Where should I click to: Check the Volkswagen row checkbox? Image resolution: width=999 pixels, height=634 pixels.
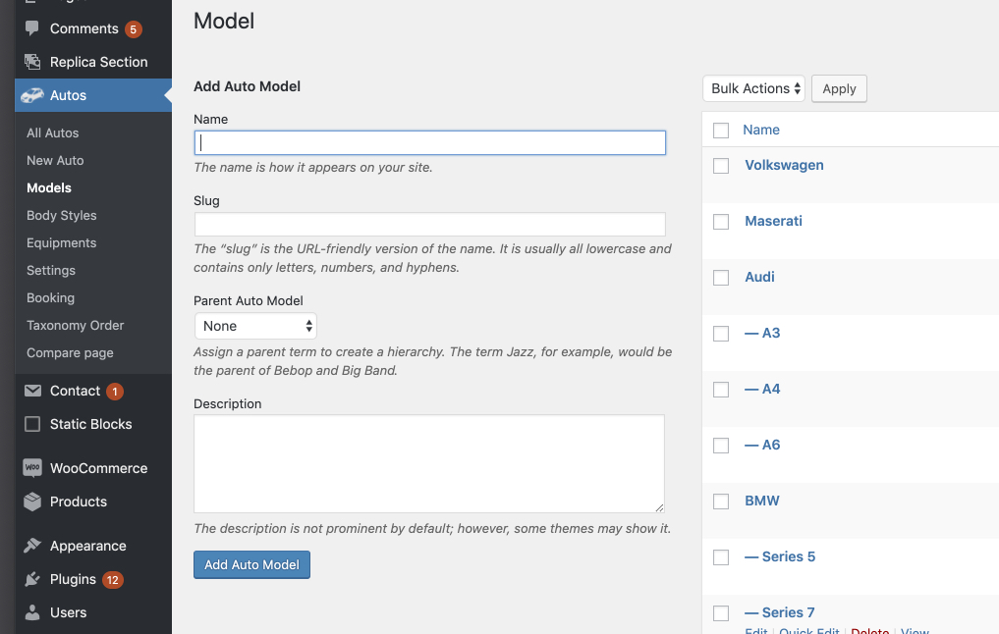click(721, 166)
